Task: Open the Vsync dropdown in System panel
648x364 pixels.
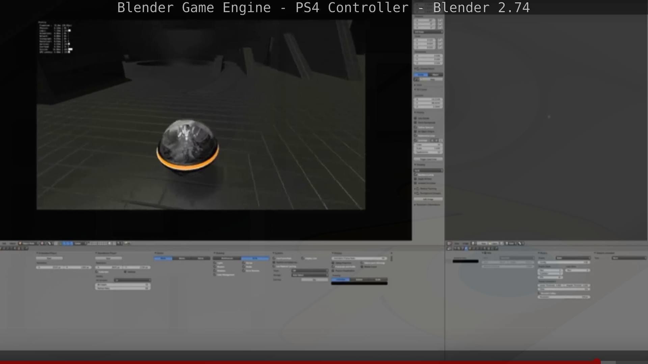Action: click(309, 271)
